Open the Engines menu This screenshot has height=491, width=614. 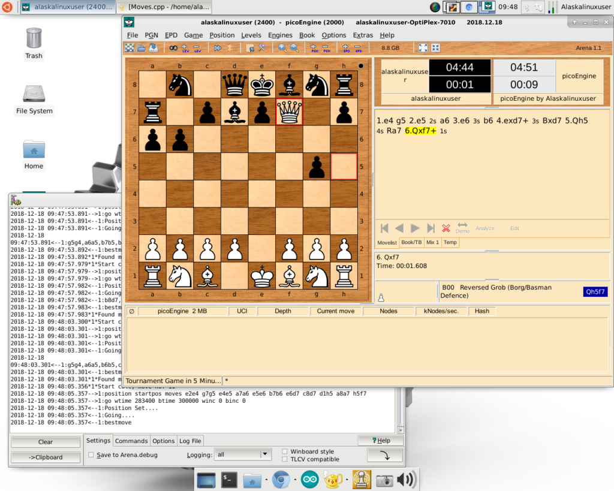pyautogui.click(x=280, y=35)
